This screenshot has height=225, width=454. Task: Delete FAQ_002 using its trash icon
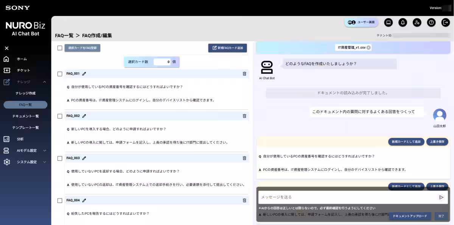244,116
